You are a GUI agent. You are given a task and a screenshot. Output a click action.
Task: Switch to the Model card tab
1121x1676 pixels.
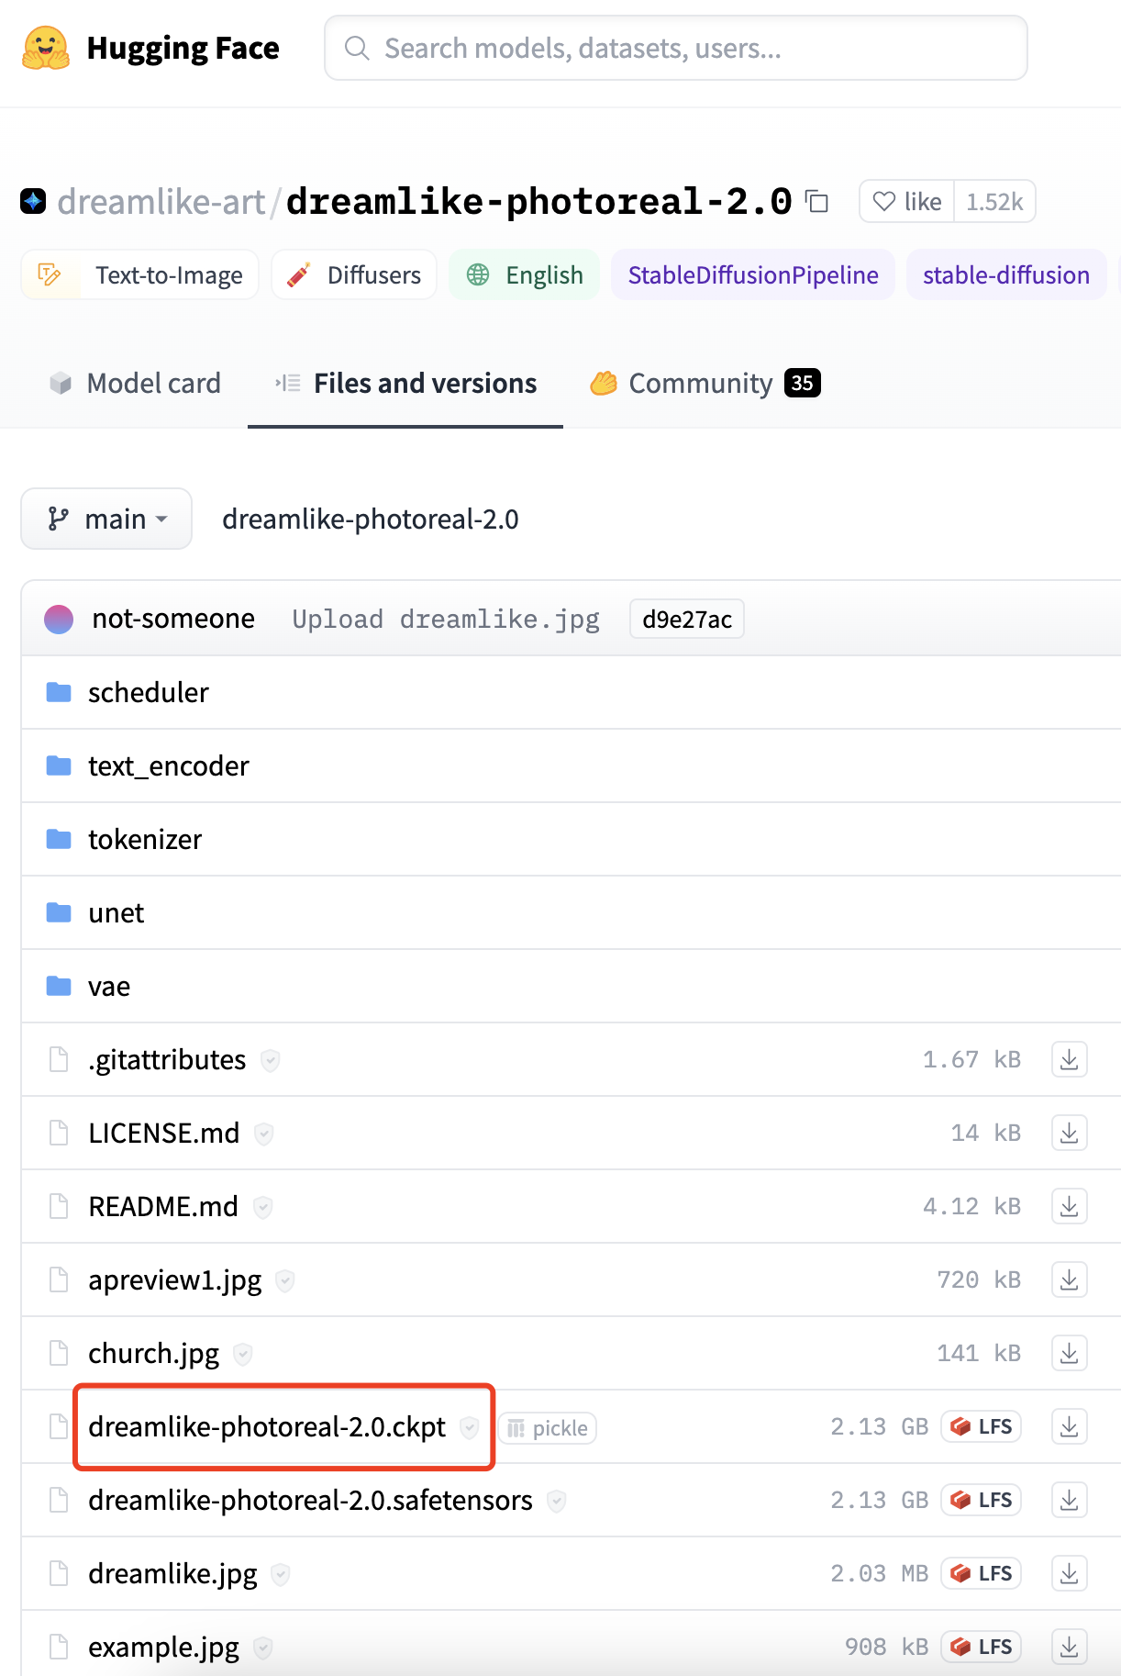click(135, 383)
